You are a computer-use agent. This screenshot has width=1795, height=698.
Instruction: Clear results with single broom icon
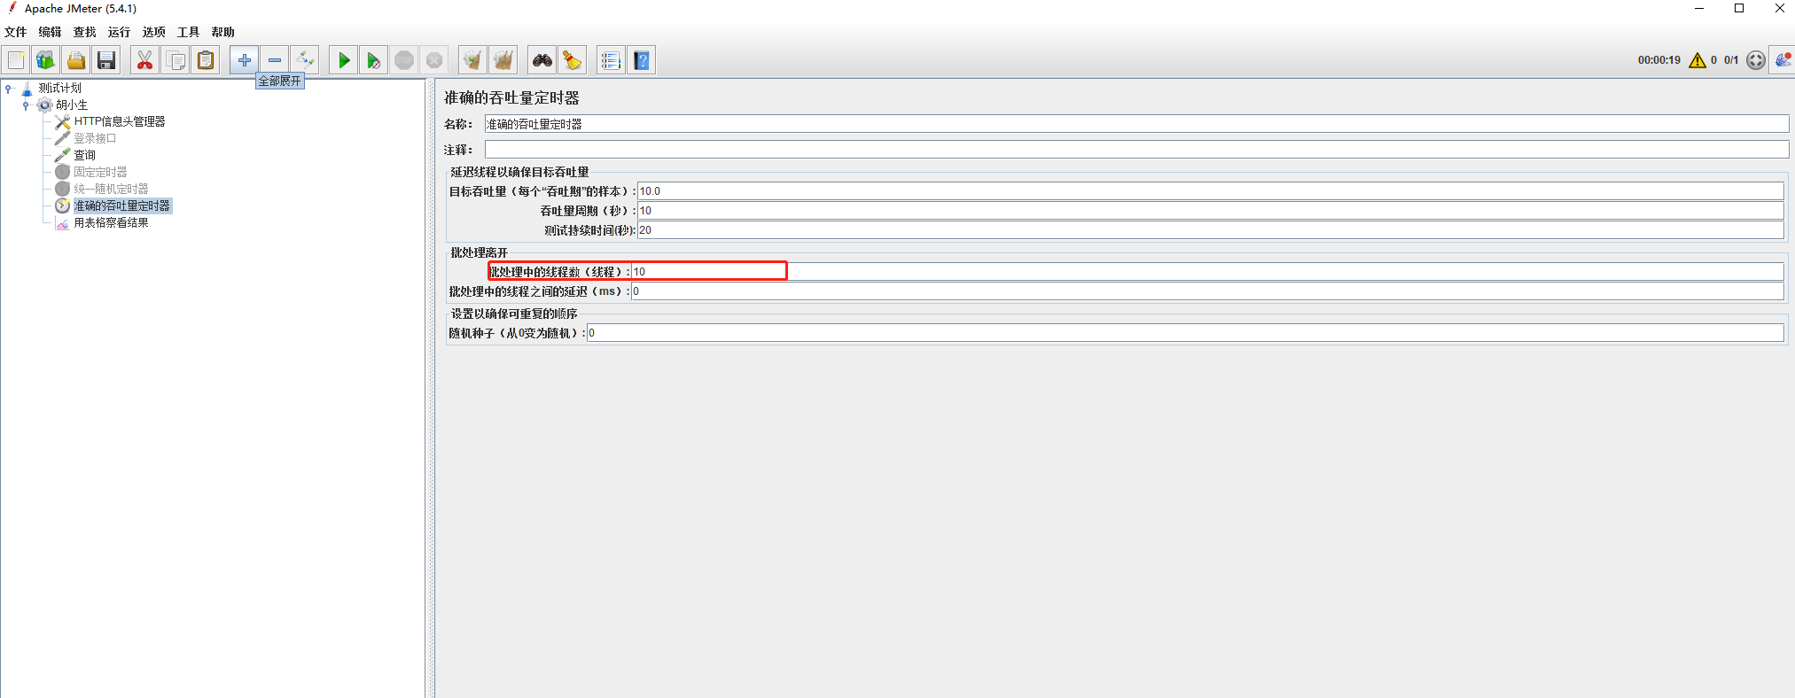(x=472, y=60)
